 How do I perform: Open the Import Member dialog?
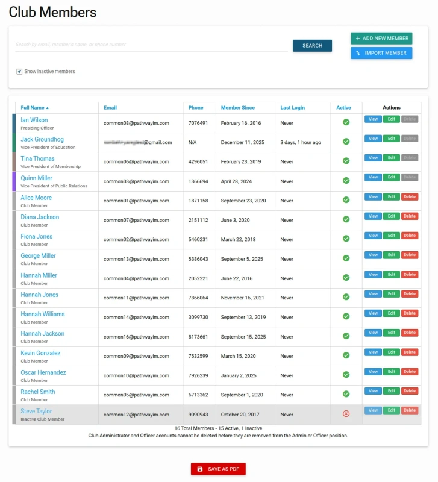pyautogui.click(x=381, y=53)
